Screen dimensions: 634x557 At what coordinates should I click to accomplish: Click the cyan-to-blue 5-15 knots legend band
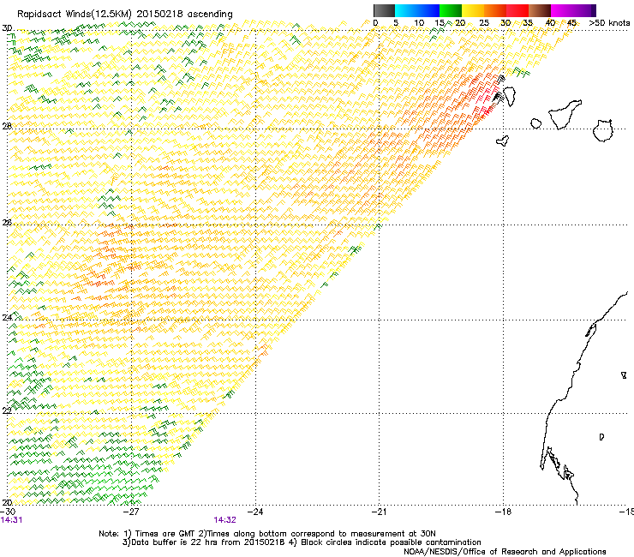tap(417, 10)
